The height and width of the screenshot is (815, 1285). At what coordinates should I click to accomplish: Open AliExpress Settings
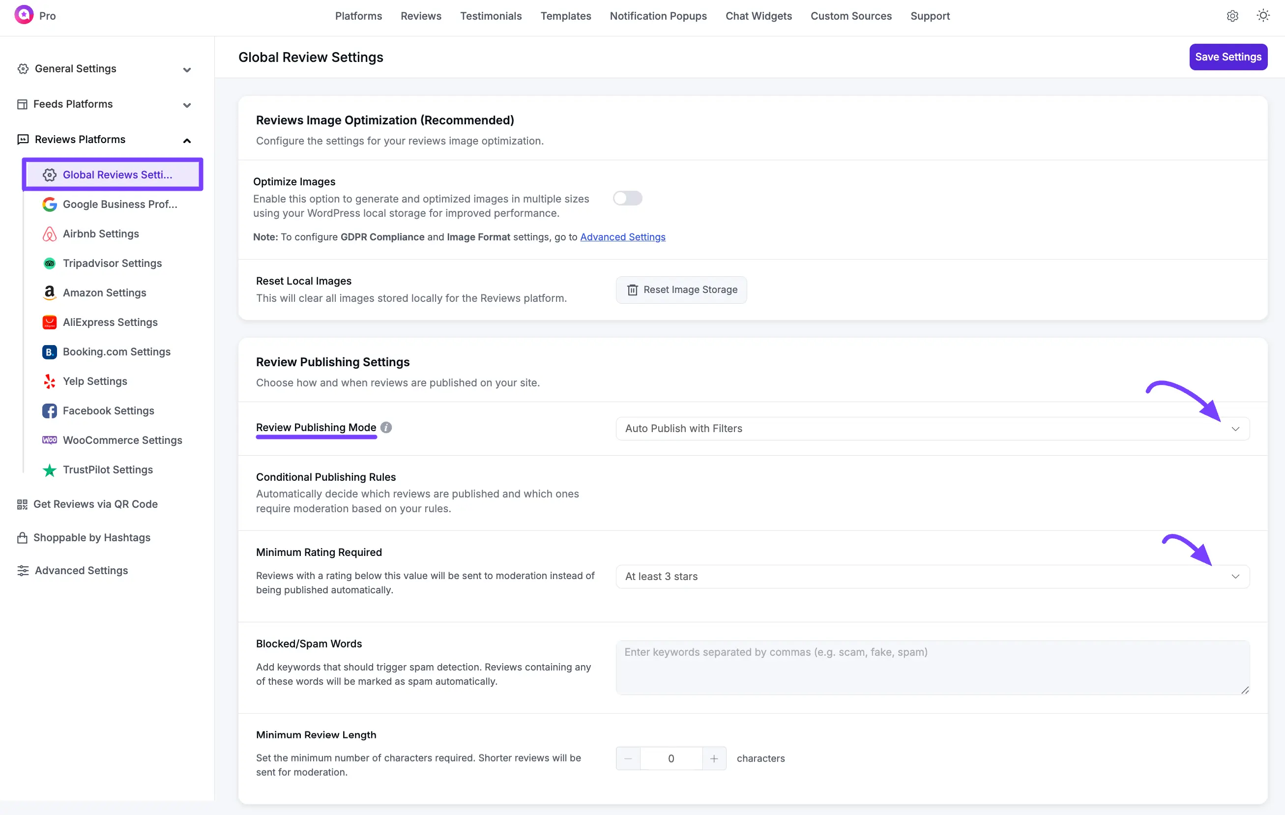point(110,322)
